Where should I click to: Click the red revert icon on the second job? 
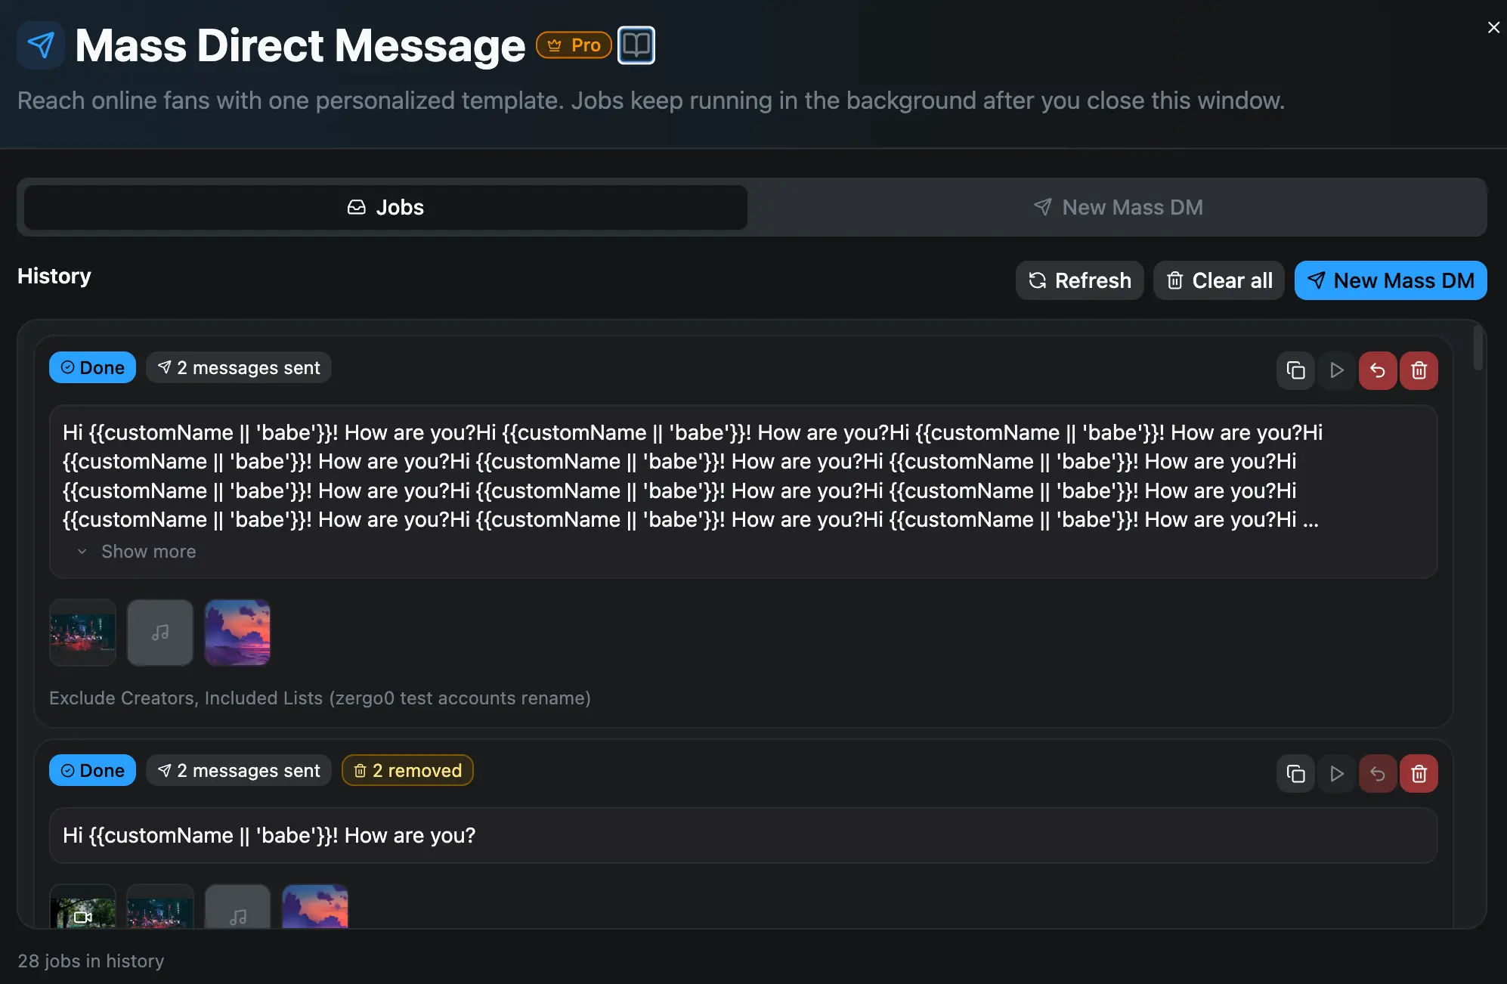1377,773
